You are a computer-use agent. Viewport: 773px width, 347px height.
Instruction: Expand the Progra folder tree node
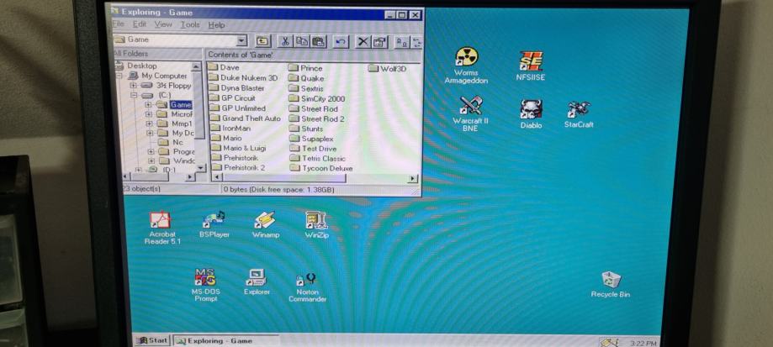(x=151, y=151)
